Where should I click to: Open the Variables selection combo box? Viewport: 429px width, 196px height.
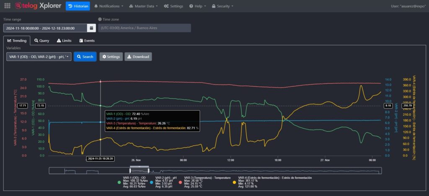pyautogui.click(x=39, y=57)
